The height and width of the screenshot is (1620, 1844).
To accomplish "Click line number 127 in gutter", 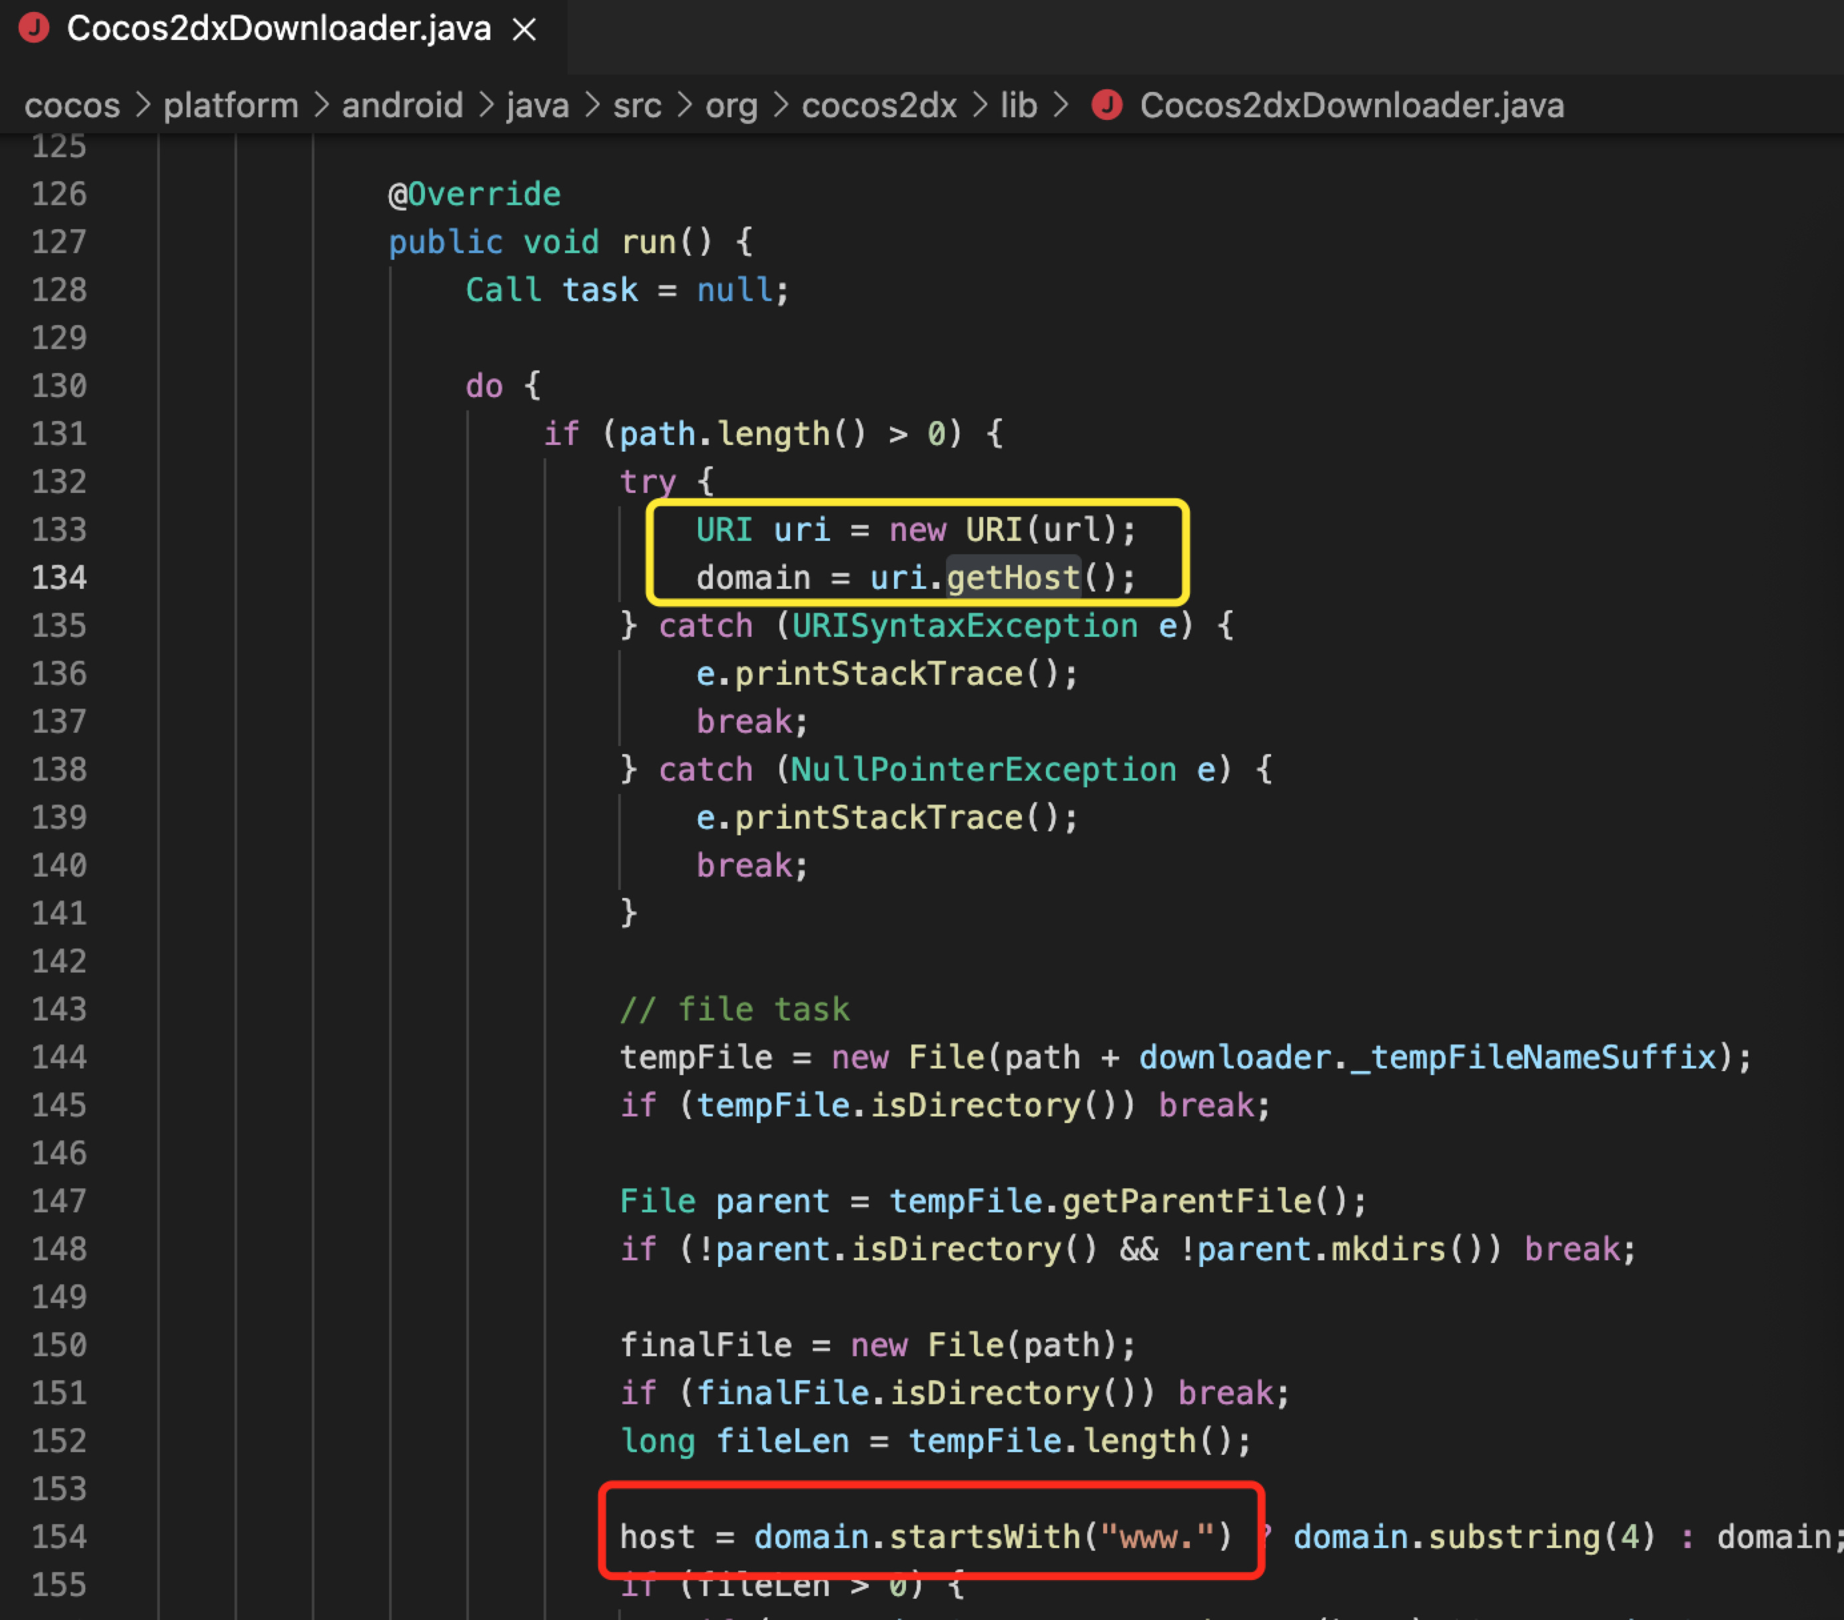I will pyautogui.click(x=59, y=242).
